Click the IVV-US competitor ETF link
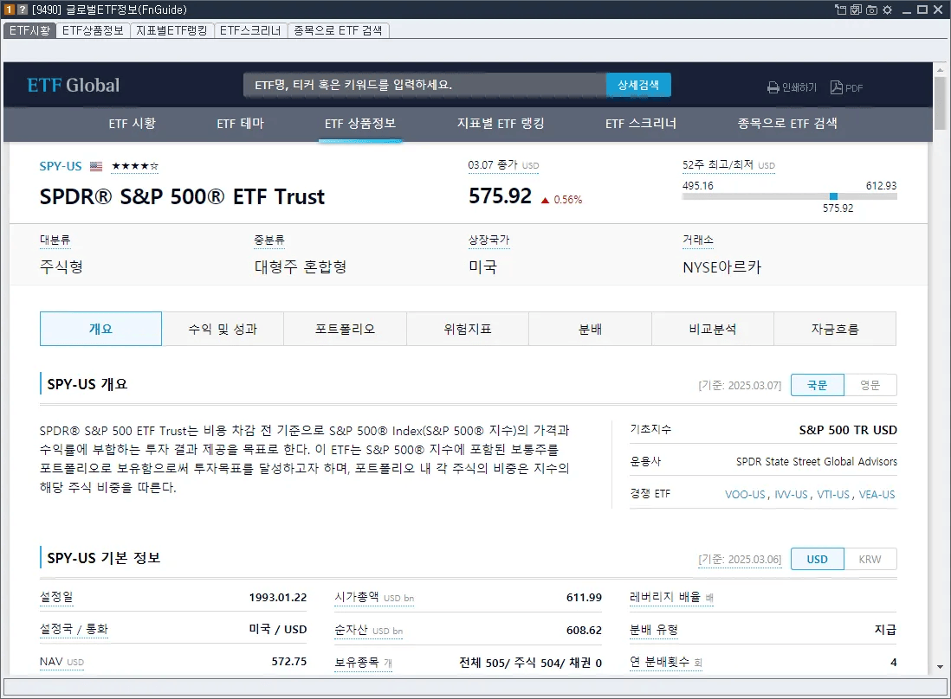The height and width of the screenshot is (699, 951). tap(791, 494)
